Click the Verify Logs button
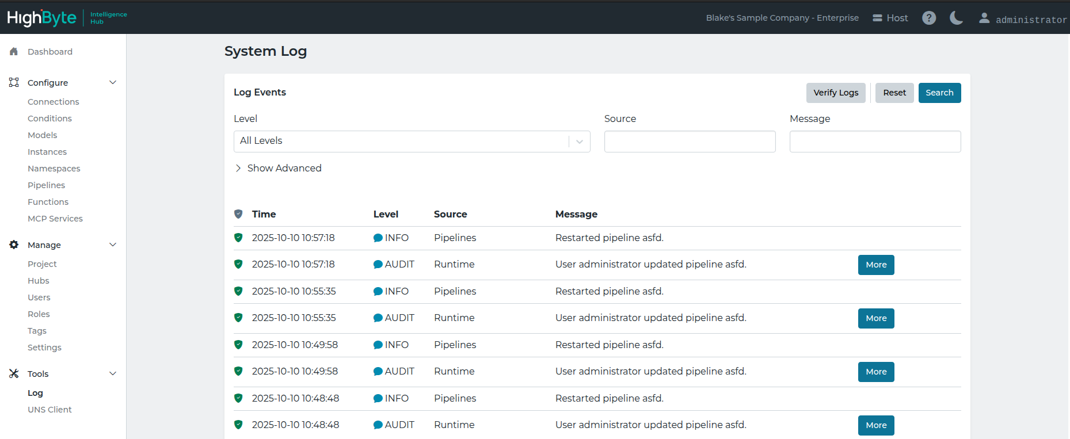This screenshot has height=439, width=1070. click(x=836, y=93)
